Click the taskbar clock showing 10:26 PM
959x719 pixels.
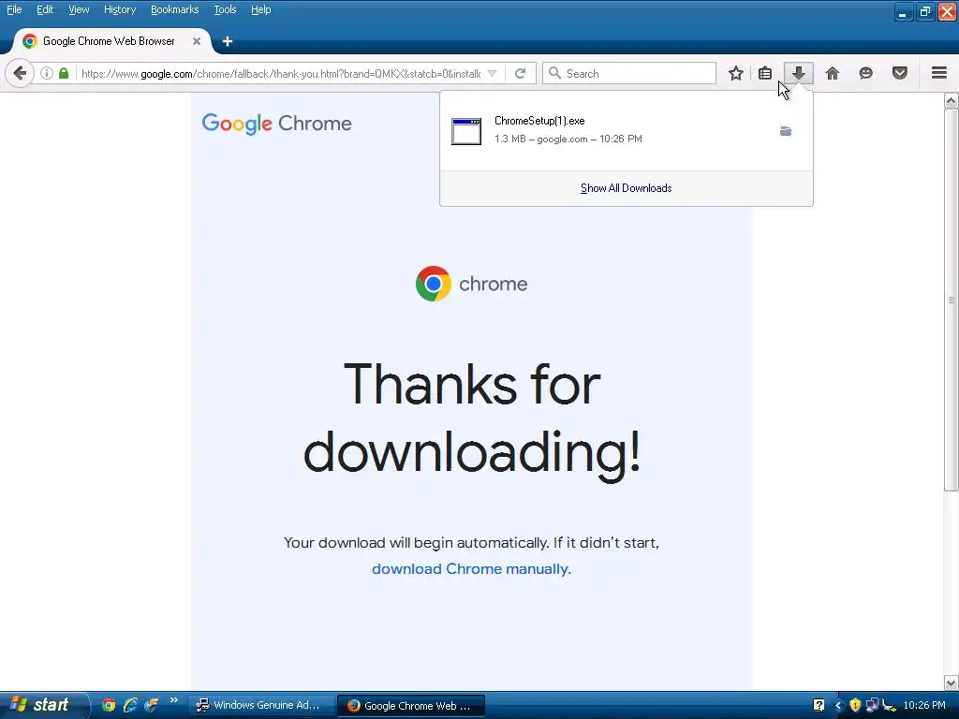924,706
